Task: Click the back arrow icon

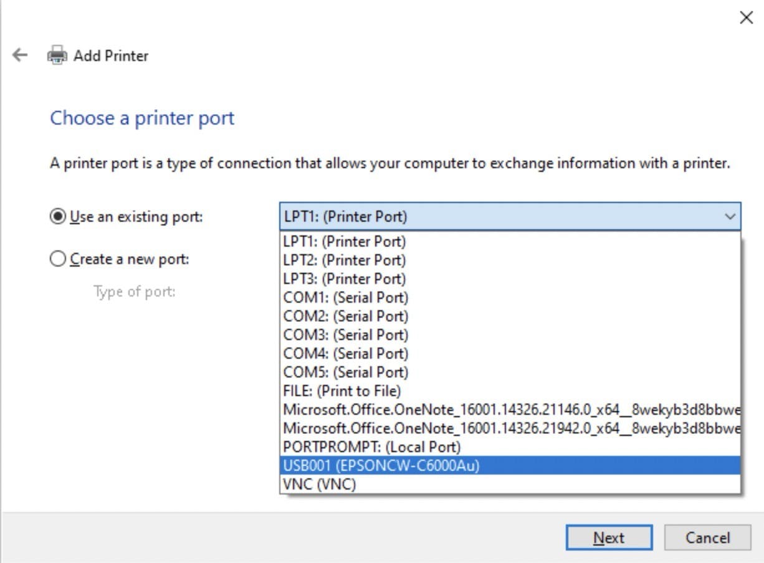Action: pyautogui.click(x=20, y=55)
